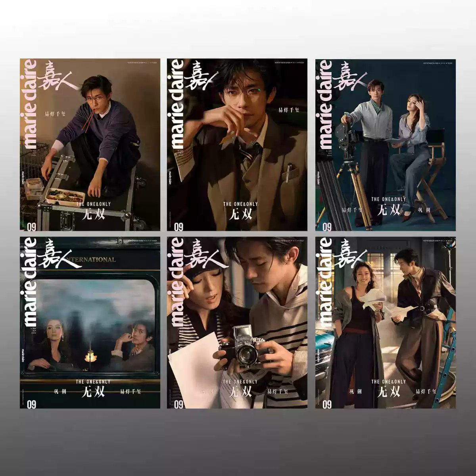Open the close-up cover of man in beige suit
The height and width of the screenshot is (476, 476).
pos(237,145)
